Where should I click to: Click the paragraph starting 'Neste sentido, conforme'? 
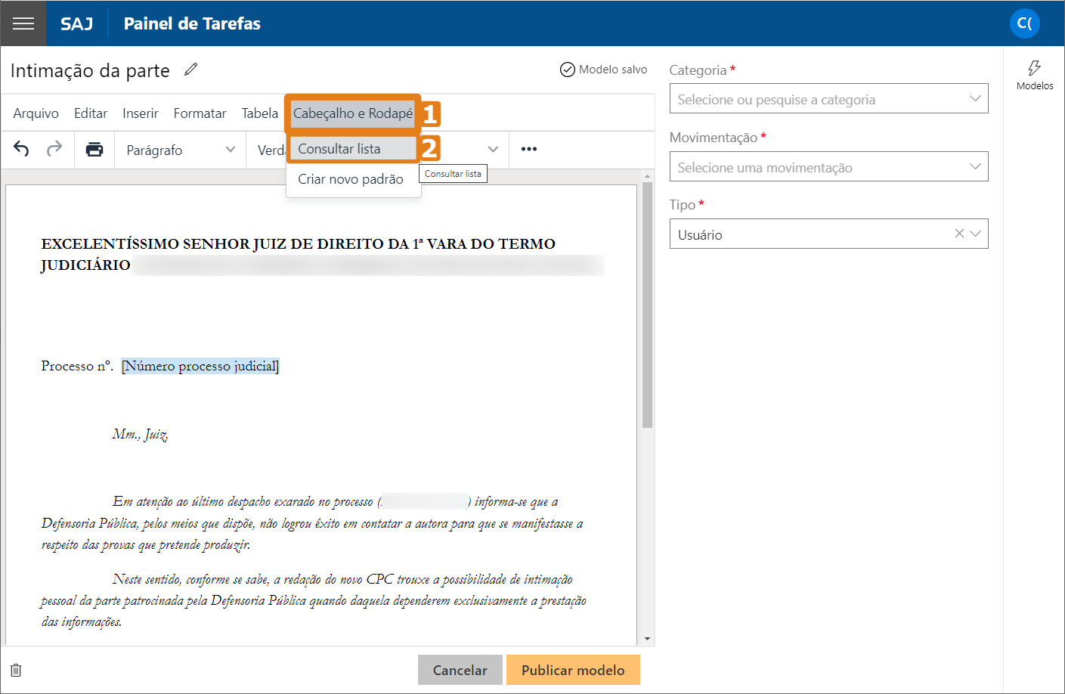coord(314,600)
